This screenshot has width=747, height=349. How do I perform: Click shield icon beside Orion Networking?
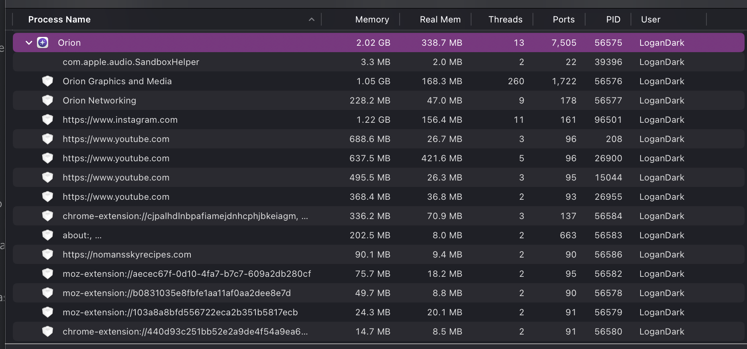point(47,100)
